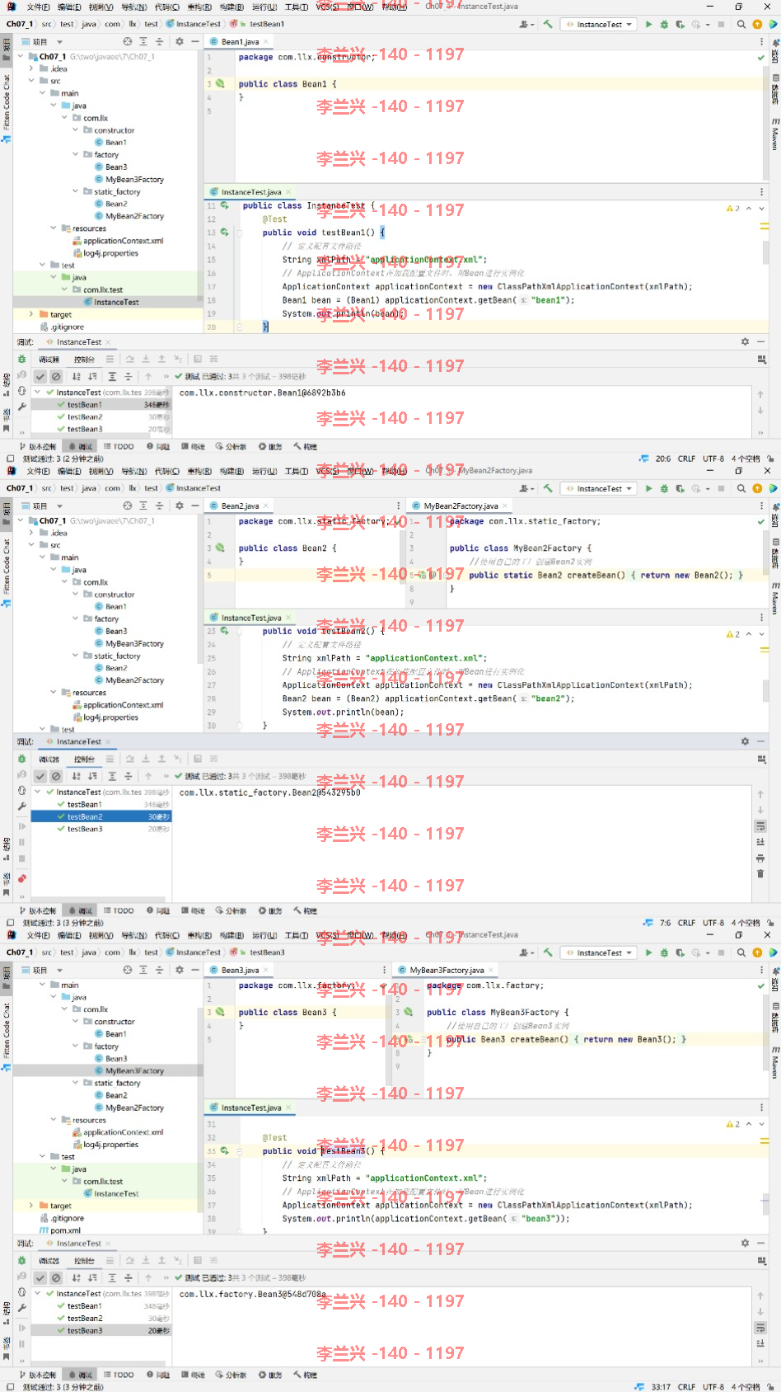781x1392 pixels.
Task: Click the TODO tool window button in top window
Action: click(119, 446)
